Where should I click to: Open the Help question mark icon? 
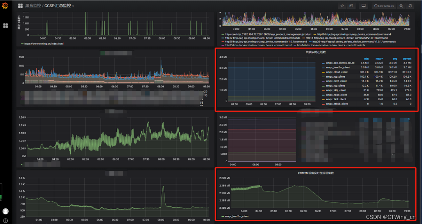pyautogui.click(x=5, y=221)
